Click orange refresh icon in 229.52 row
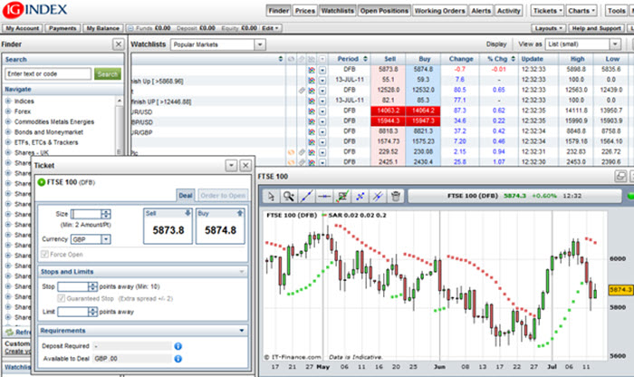Screen dimensions: 634x377 [x=291, y=152]
